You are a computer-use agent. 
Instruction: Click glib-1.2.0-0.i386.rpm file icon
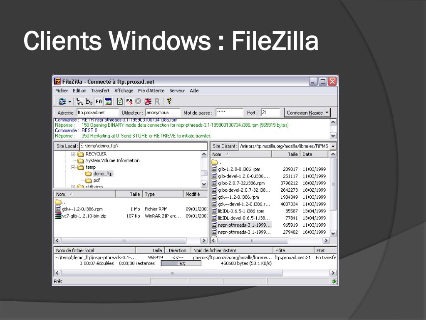click(x=214, y=169)
